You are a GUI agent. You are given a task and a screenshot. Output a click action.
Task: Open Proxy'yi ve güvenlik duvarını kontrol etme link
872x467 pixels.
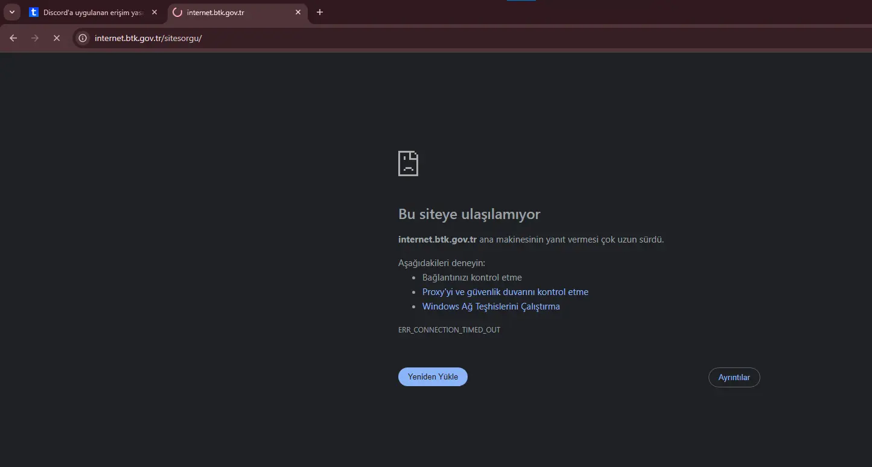click(x=505, y=292)
